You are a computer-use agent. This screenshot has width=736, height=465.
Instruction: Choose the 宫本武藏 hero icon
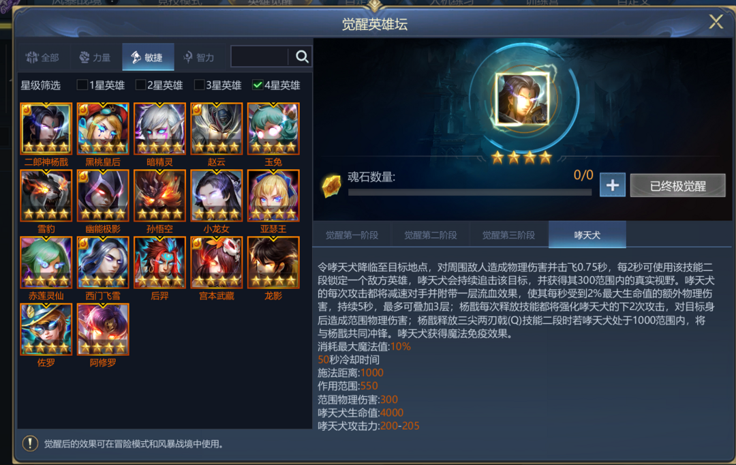(x=217, y=262)
